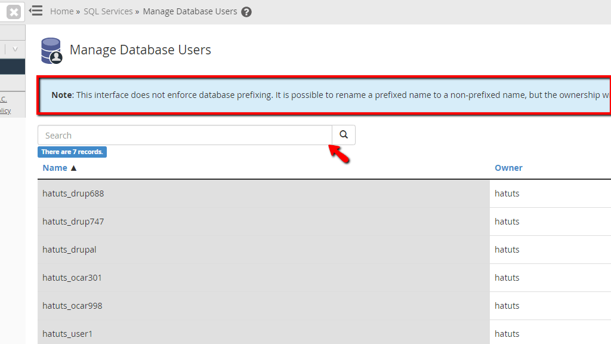Screen dimensions: 611x344
Task: Click the X clear button at top left
Action: pos(13,12)
